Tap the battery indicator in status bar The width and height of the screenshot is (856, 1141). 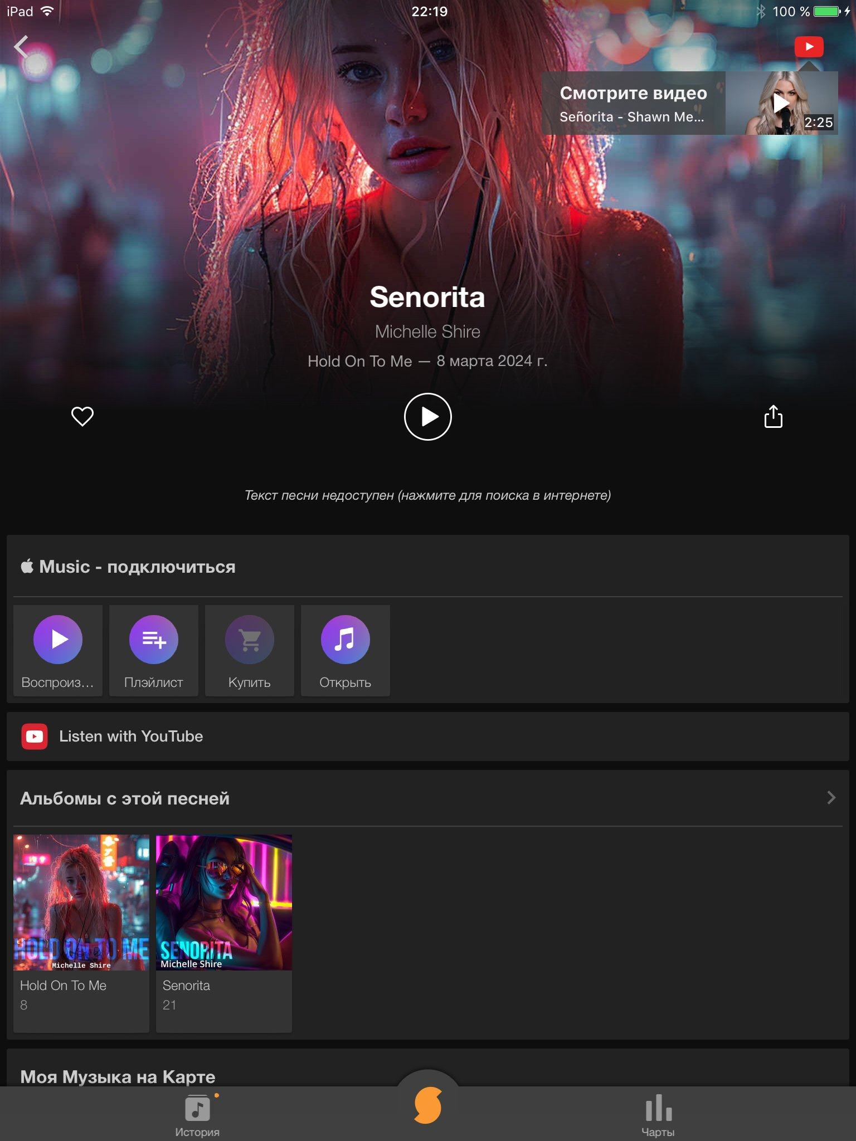coord(827,11)
